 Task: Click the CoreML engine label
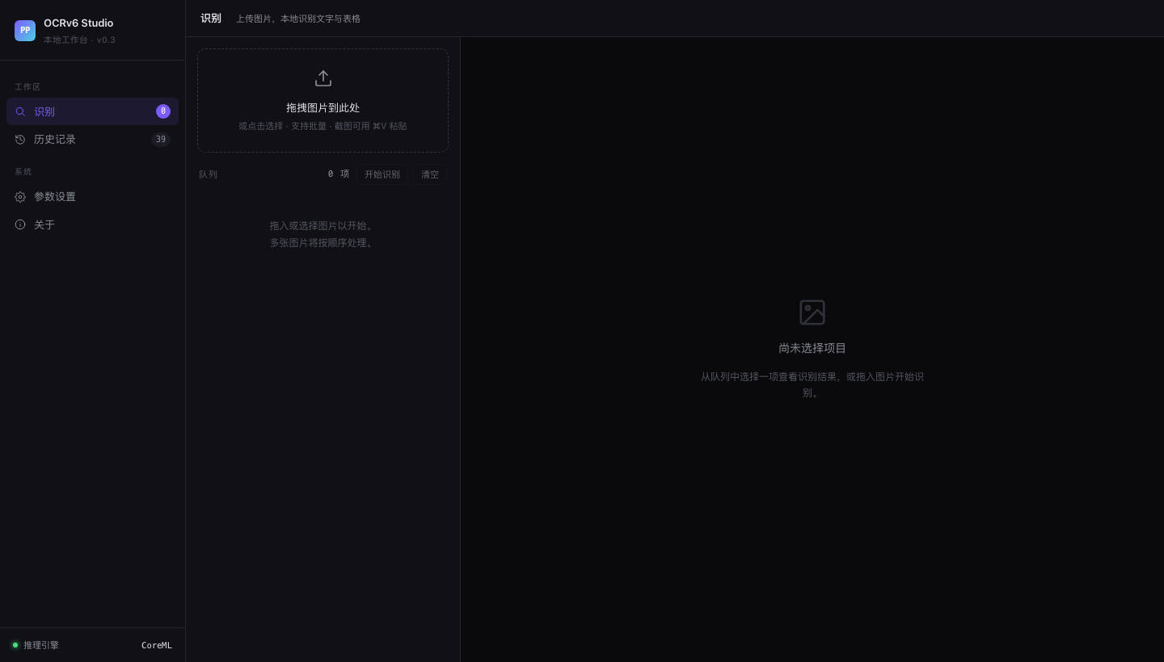tap(157, 645)
